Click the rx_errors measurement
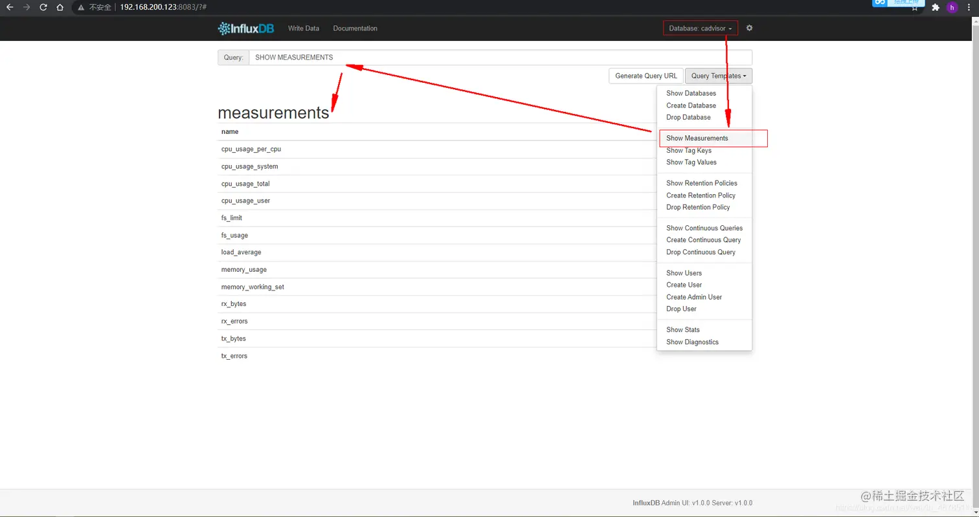This screenshot has height=517, width=979. tap(234, 322)
